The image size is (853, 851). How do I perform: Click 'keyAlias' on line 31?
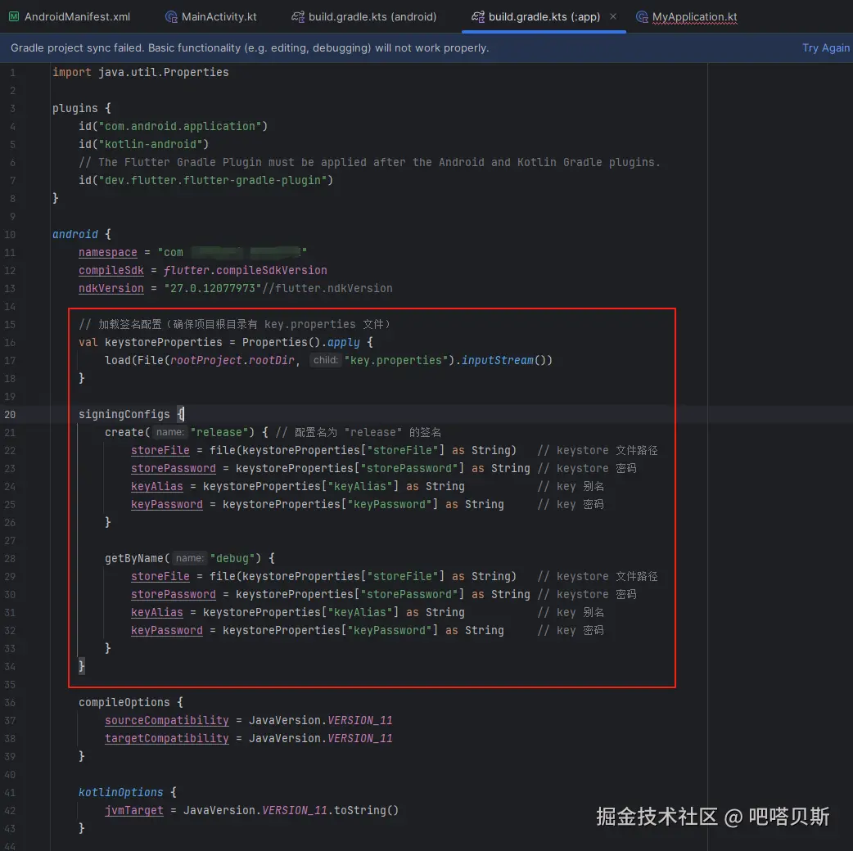pyautogui.click(x=156, y=612)
